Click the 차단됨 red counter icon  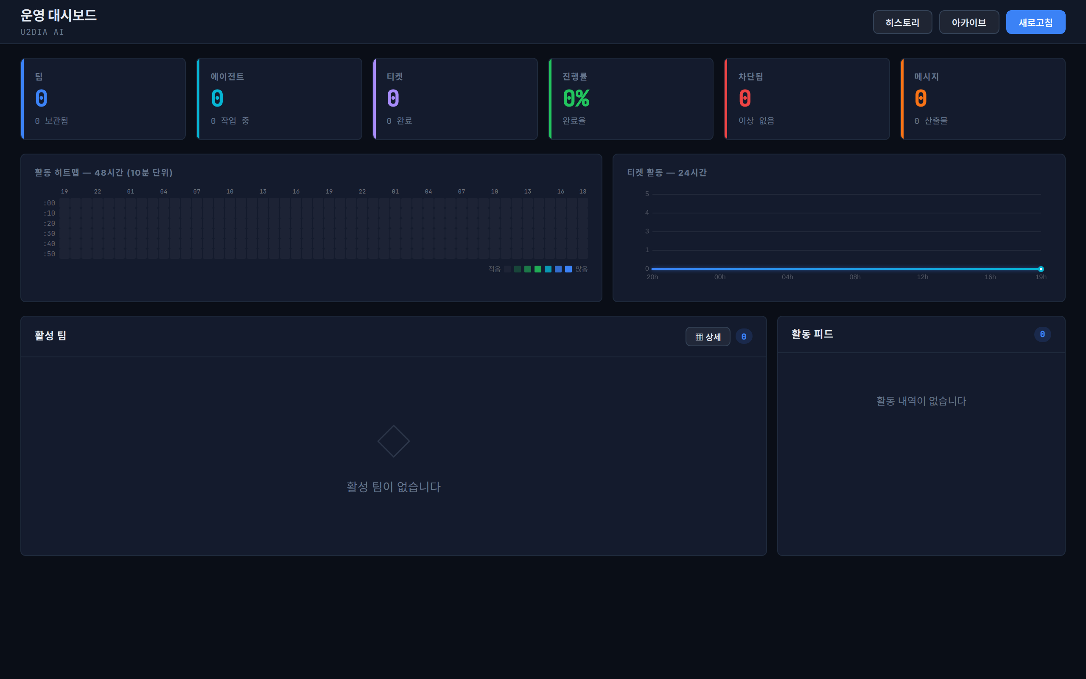coord(745,98)
